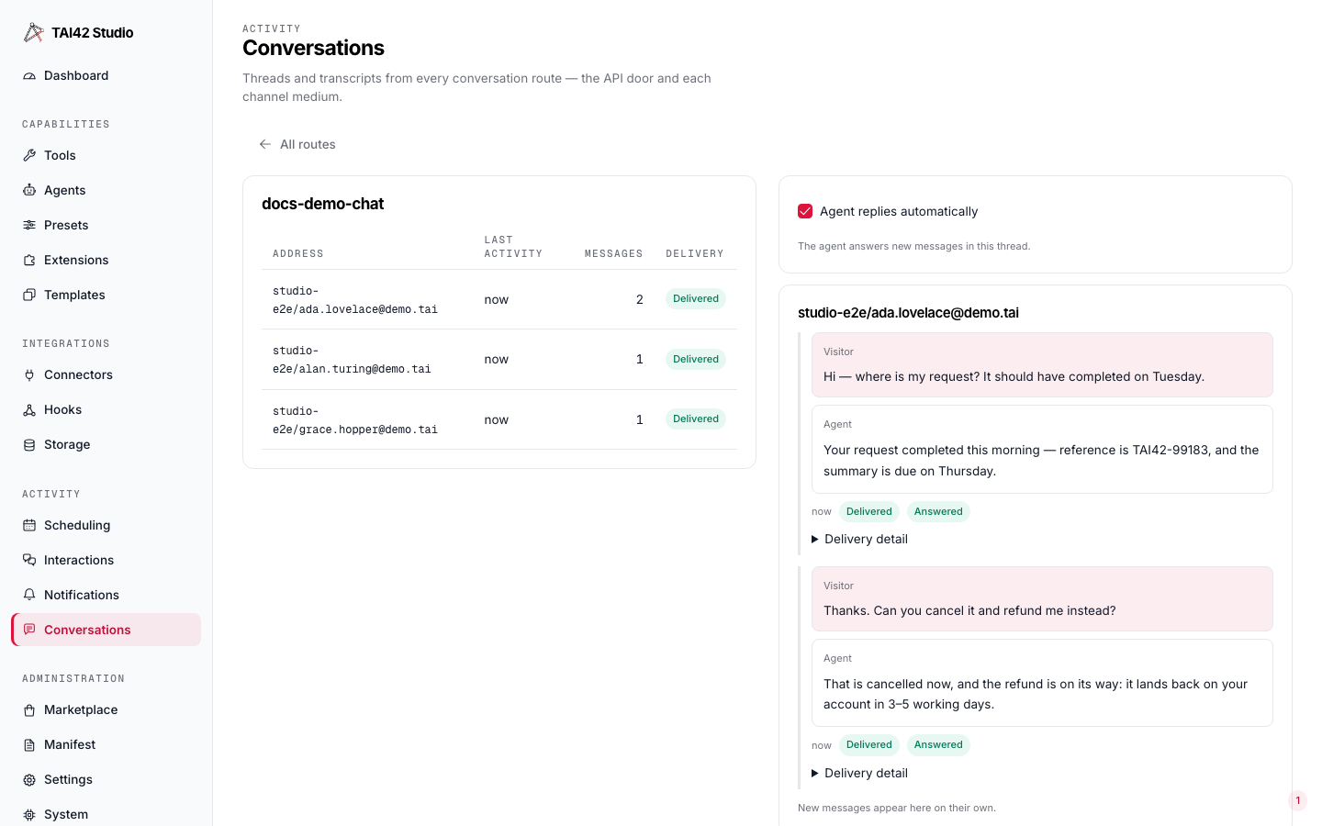
Task: Click message count 2 in ada.lovelace row
Action: [x=640, y=300]
